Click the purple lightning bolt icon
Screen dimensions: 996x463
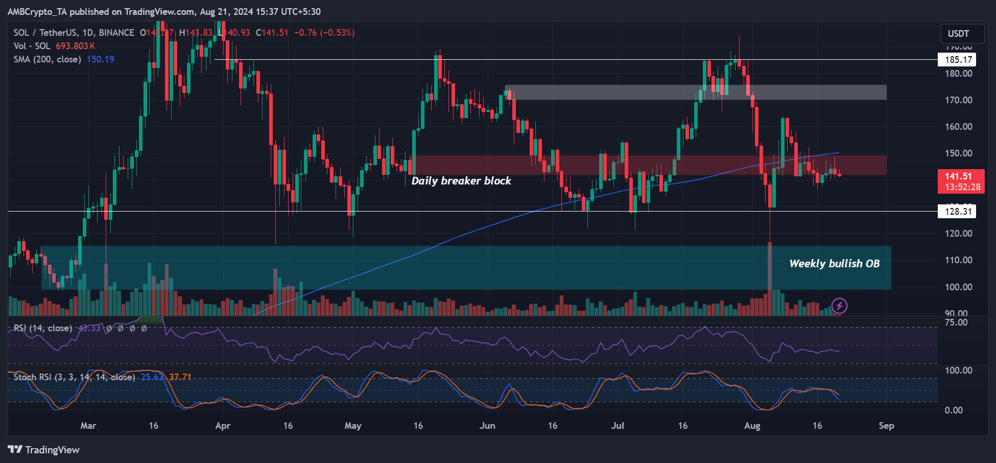click(x=839, y=306)
